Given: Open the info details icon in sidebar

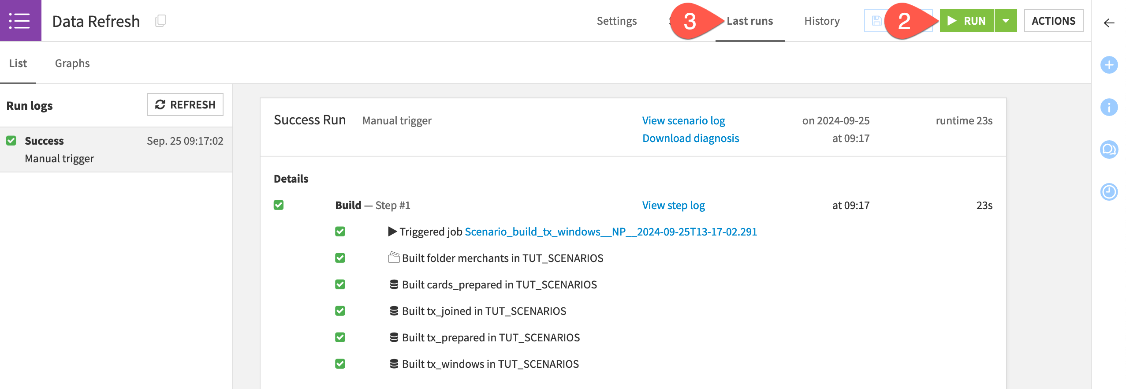Looking at the screenshot, I should pos(1109,107).
